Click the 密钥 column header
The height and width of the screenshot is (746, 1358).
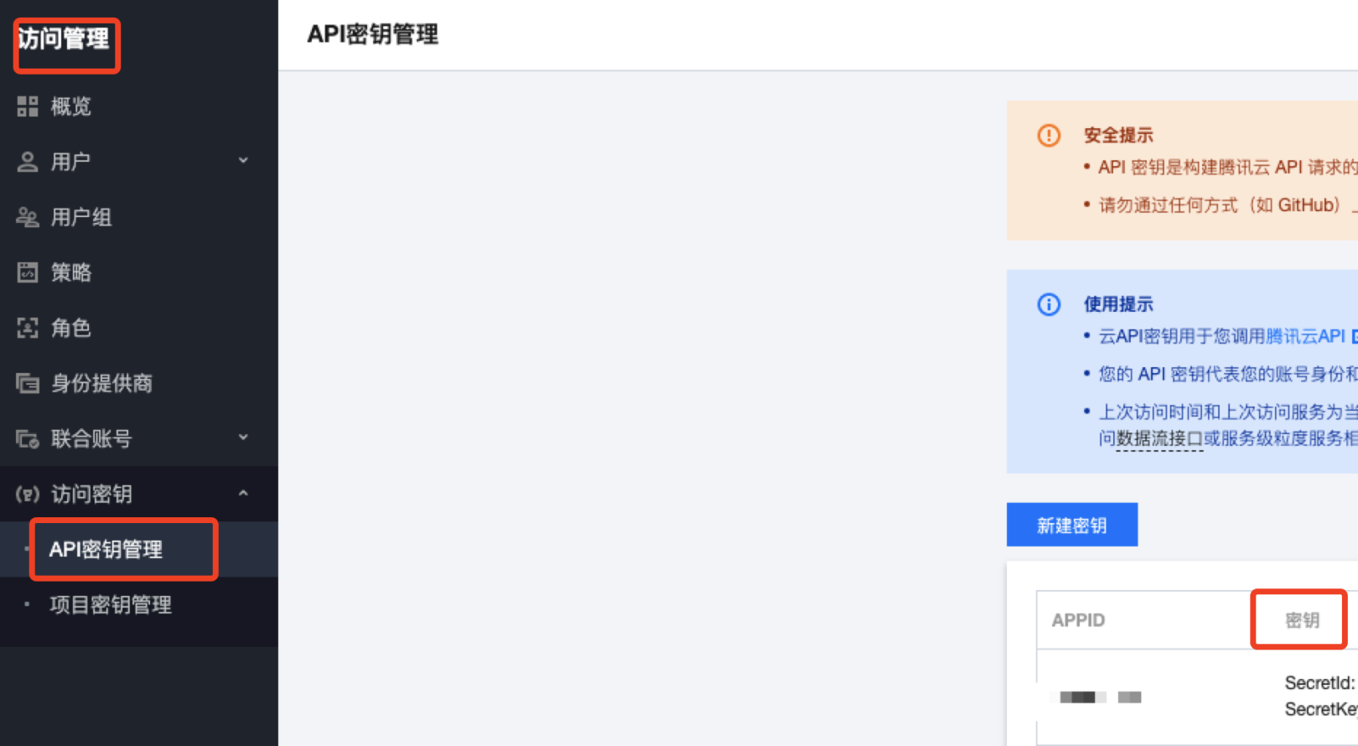pos(1302,620)
